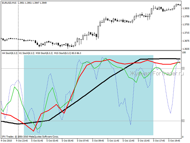Click the 80 level marker on stochastic scale

tap(183, 68)
